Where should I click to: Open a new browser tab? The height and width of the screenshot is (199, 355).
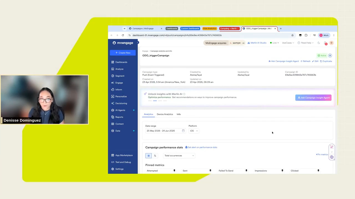[x=281, y=28]
